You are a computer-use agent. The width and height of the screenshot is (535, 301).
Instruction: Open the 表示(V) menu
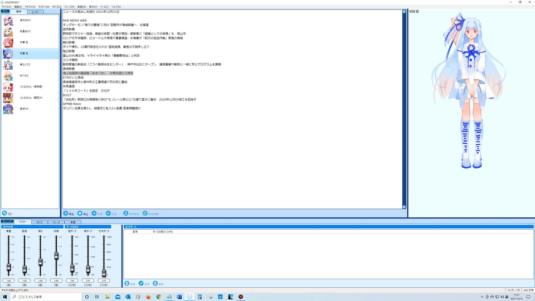(93, 7)
